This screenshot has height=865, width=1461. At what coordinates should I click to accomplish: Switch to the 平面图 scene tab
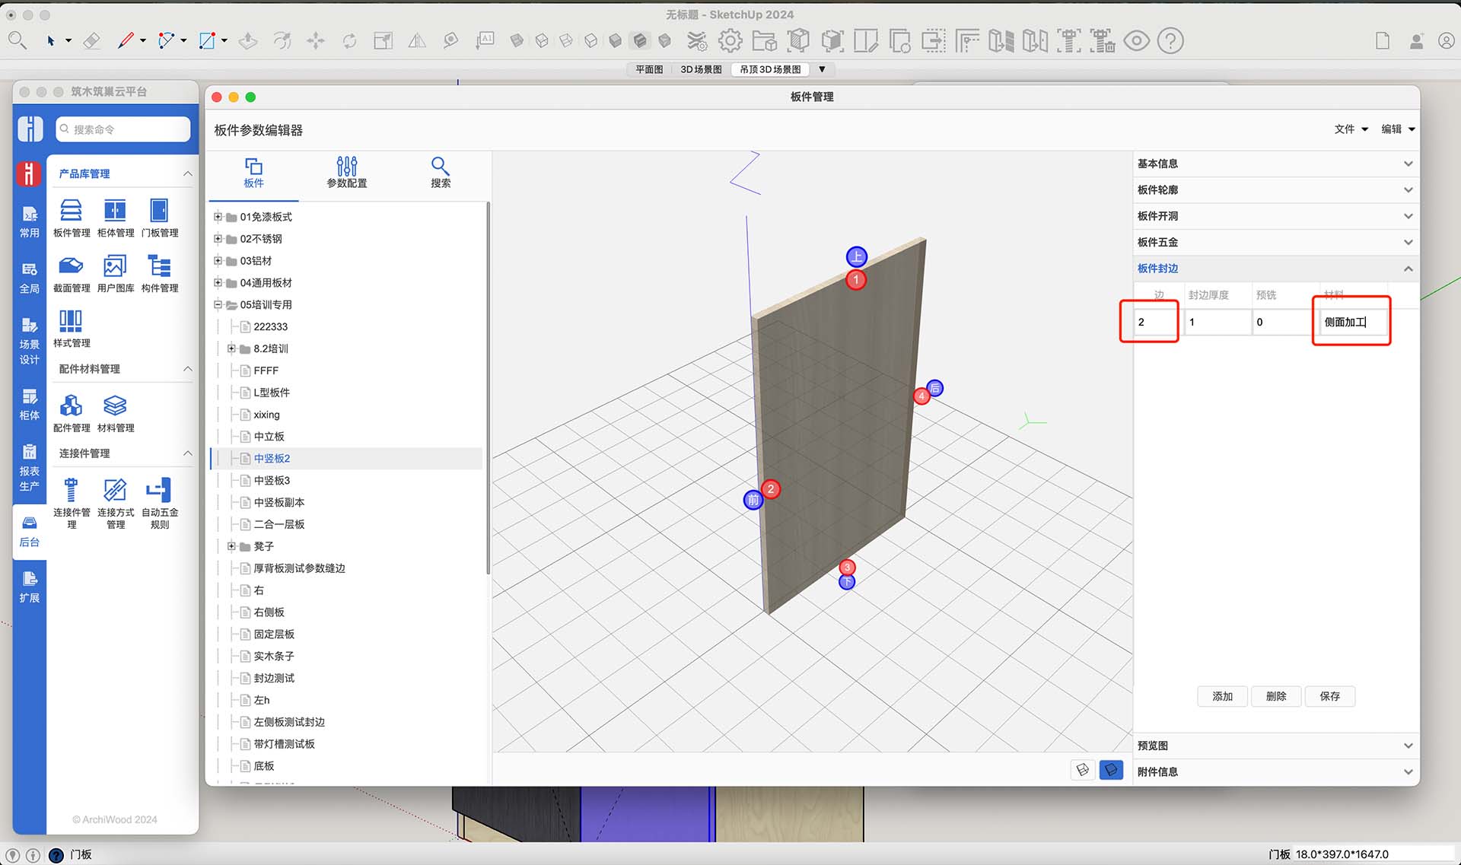tap(649, 69)
